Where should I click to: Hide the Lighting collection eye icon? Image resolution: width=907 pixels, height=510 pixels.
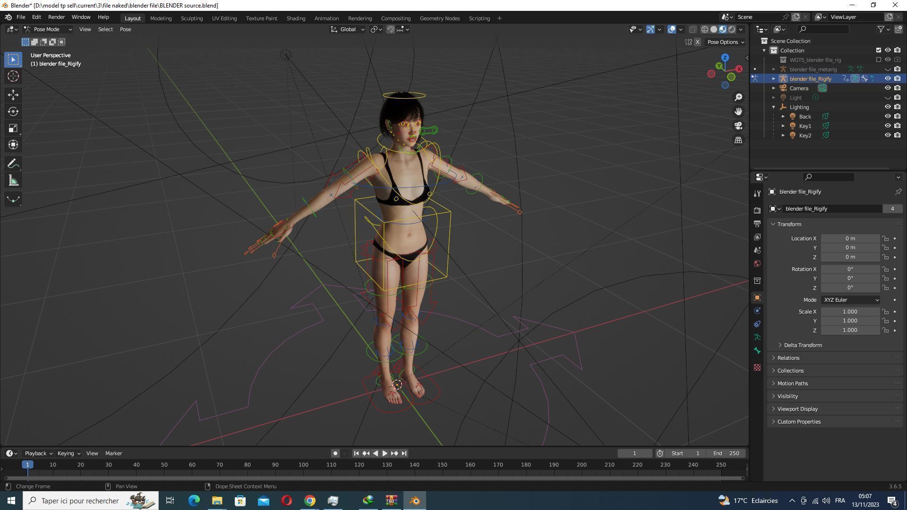click(x=888, y=107)
